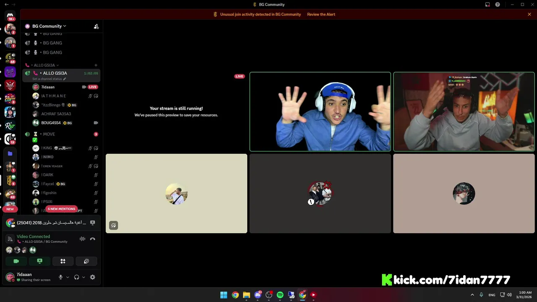
Task: Open microphone input options arrow
Action: (68, 277)
